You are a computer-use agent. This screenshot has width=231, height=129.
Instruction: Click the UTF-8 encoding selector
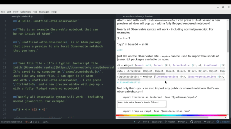tap(146, 122)
